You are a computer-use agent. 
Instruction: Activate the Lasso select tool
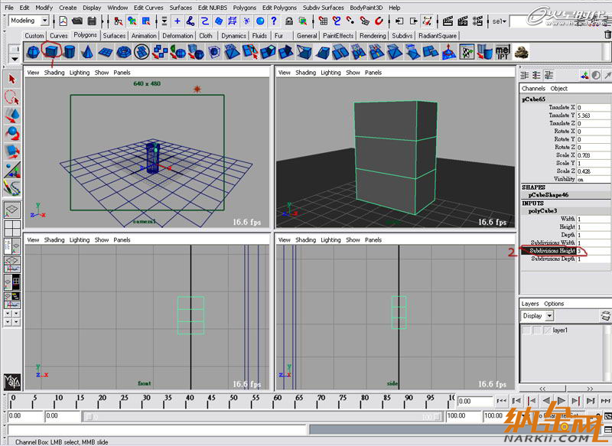pyautogui.click(x=12, y=97)
